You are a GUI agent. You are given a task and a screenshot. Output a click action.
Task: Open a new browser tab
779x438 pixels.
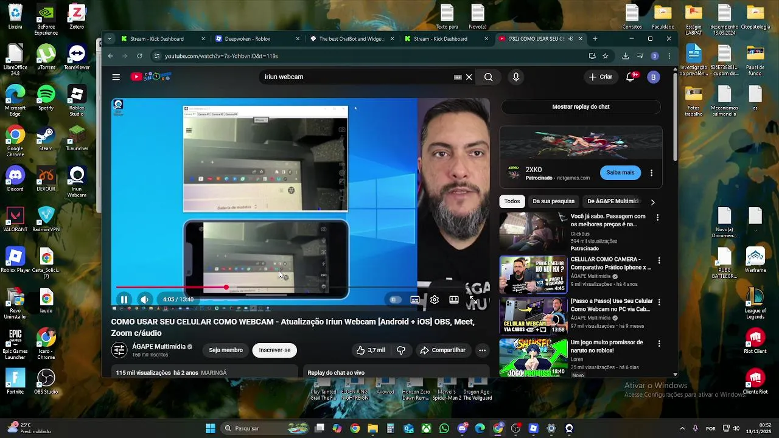tap(595, 39)
